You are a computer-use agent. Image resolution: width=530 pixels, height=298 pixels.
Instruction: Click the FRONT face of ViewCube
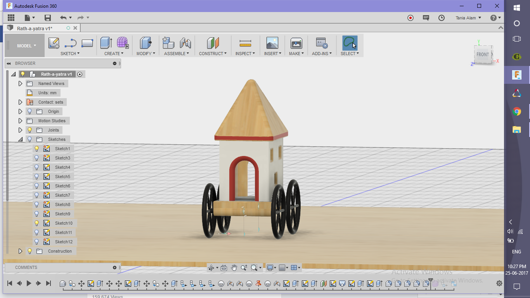pyautogui.click(x=483, y=55)
